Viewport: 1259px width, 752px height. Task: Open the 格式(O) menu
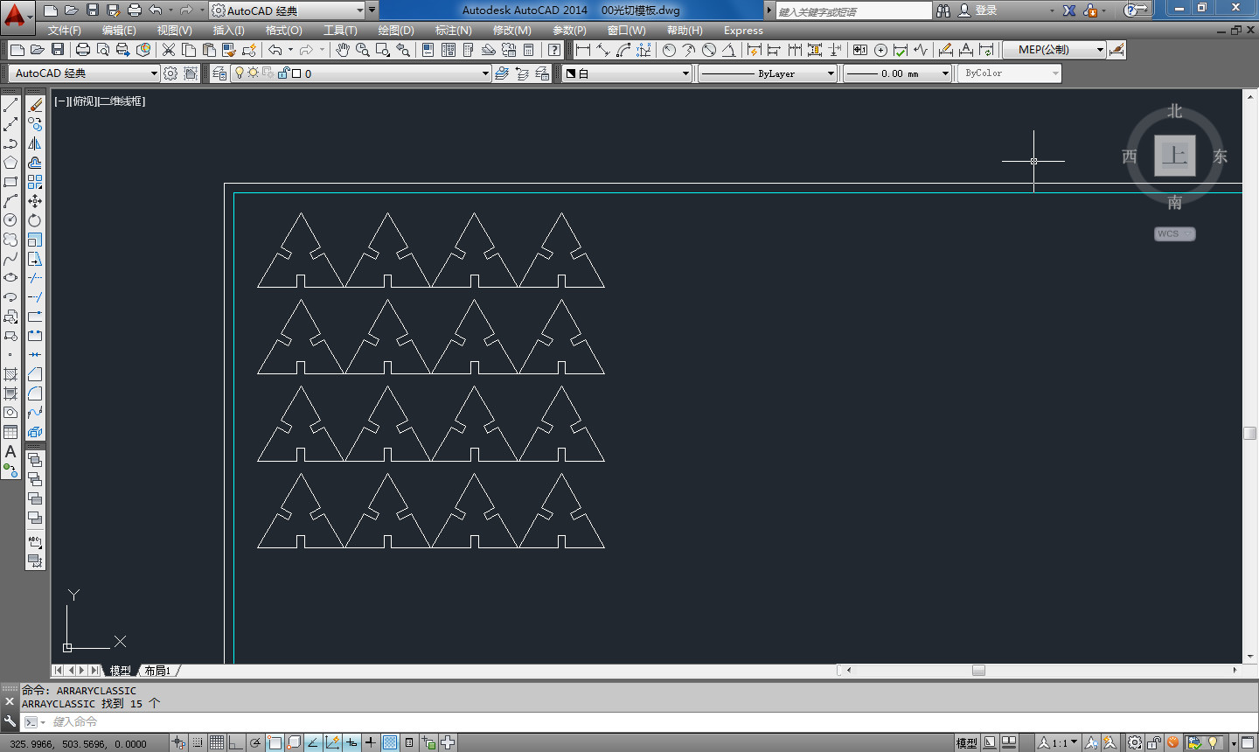283,31
